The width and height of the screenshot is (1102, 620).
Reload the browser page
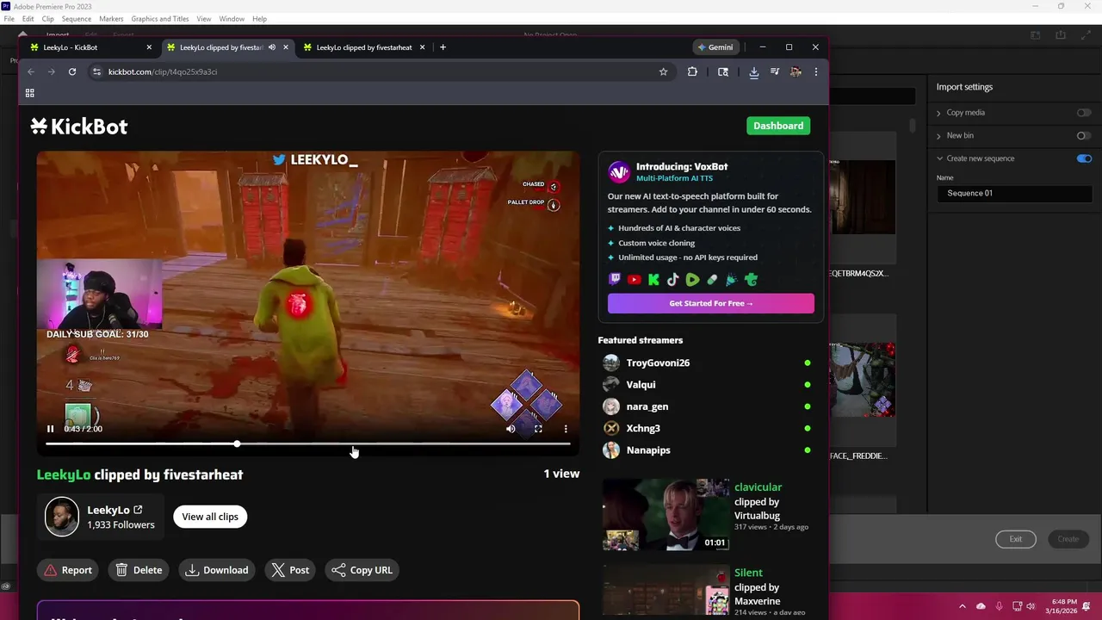point(72,71)
